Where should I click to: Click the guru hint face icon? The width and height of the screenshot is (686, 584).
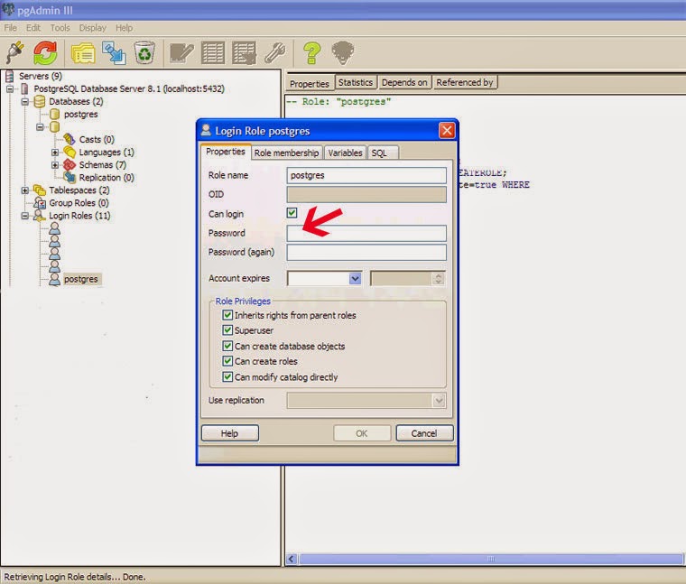tap(343, 53)
